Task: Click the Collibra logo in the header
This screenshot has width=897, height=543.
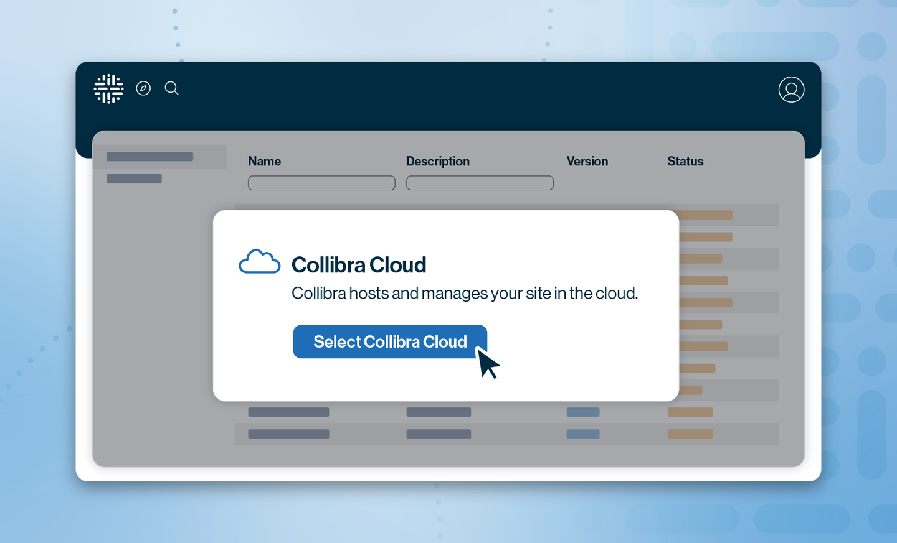Action: tap(108, 89)
